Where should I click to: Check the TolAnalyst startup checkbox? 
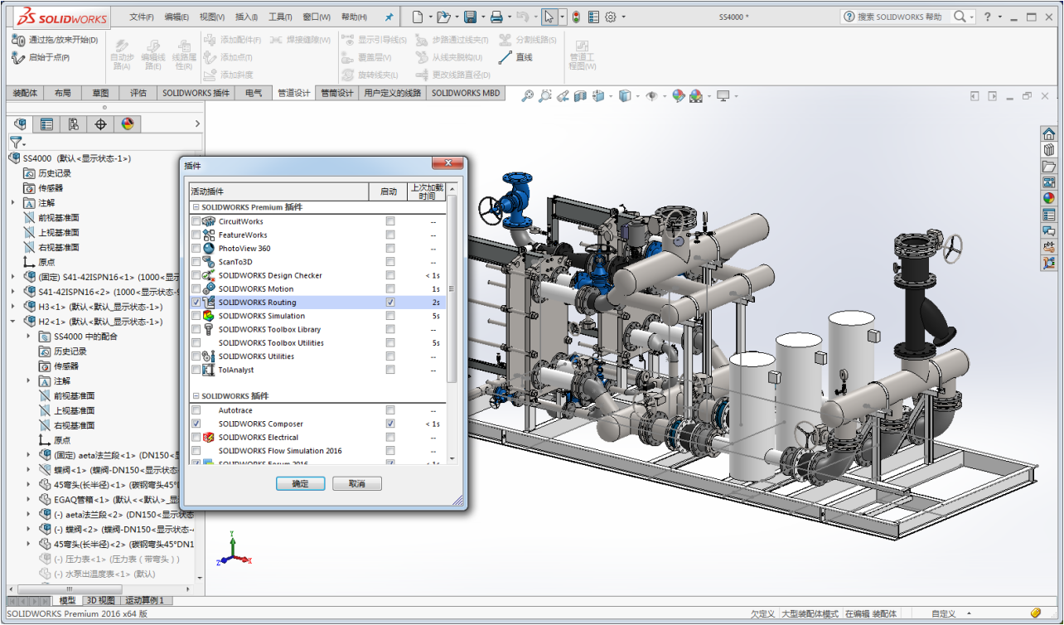pos(390,370)
